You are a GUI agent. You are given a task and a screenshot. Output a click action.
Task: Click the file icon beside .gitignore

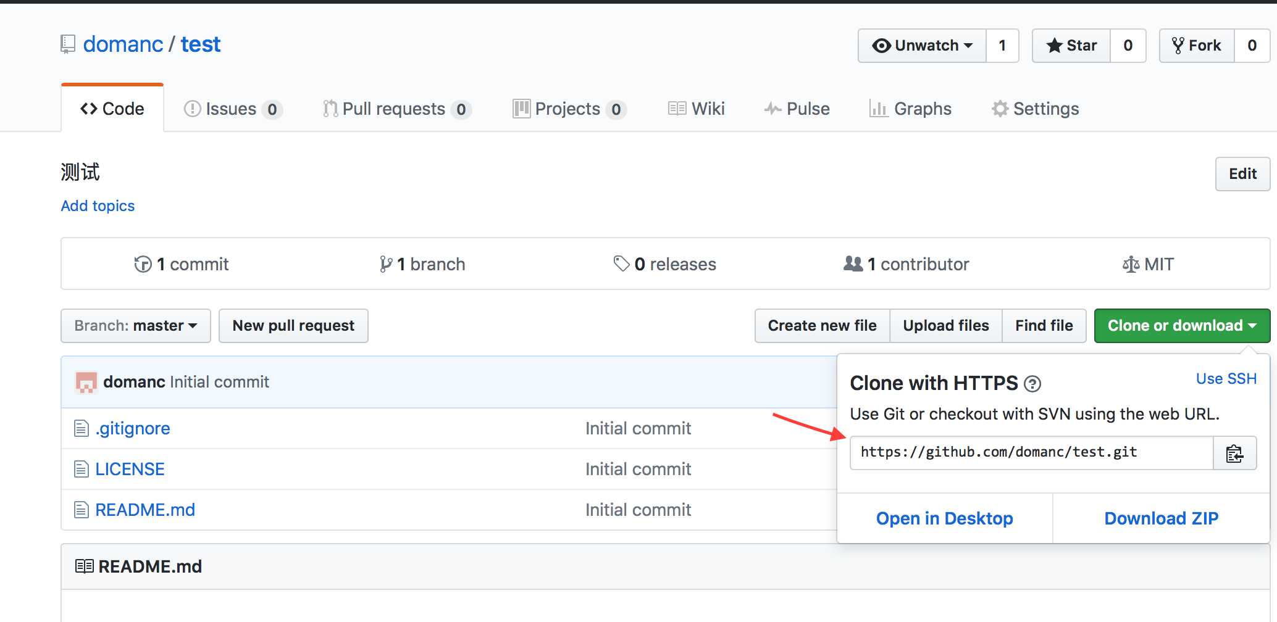click(x=81, y=428)
